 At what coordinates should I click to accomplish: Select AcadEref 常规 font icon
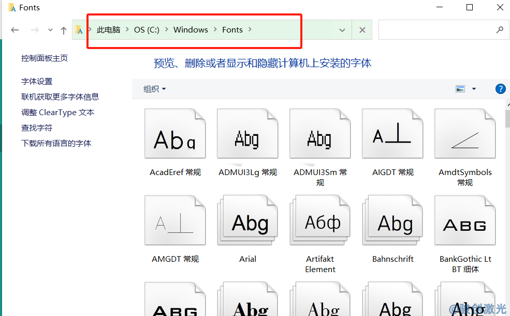(x=175, y=133)
